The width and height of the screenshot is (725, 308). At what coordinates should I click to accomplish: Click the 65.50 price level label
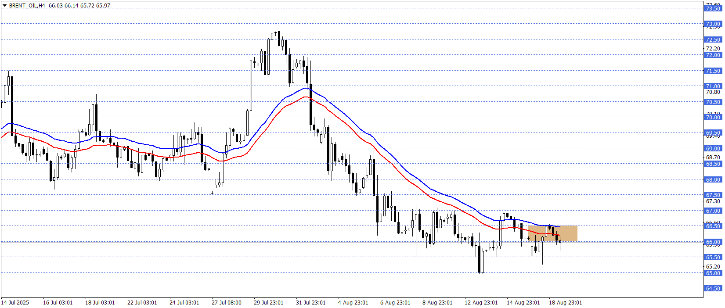[x=713, y=258]
